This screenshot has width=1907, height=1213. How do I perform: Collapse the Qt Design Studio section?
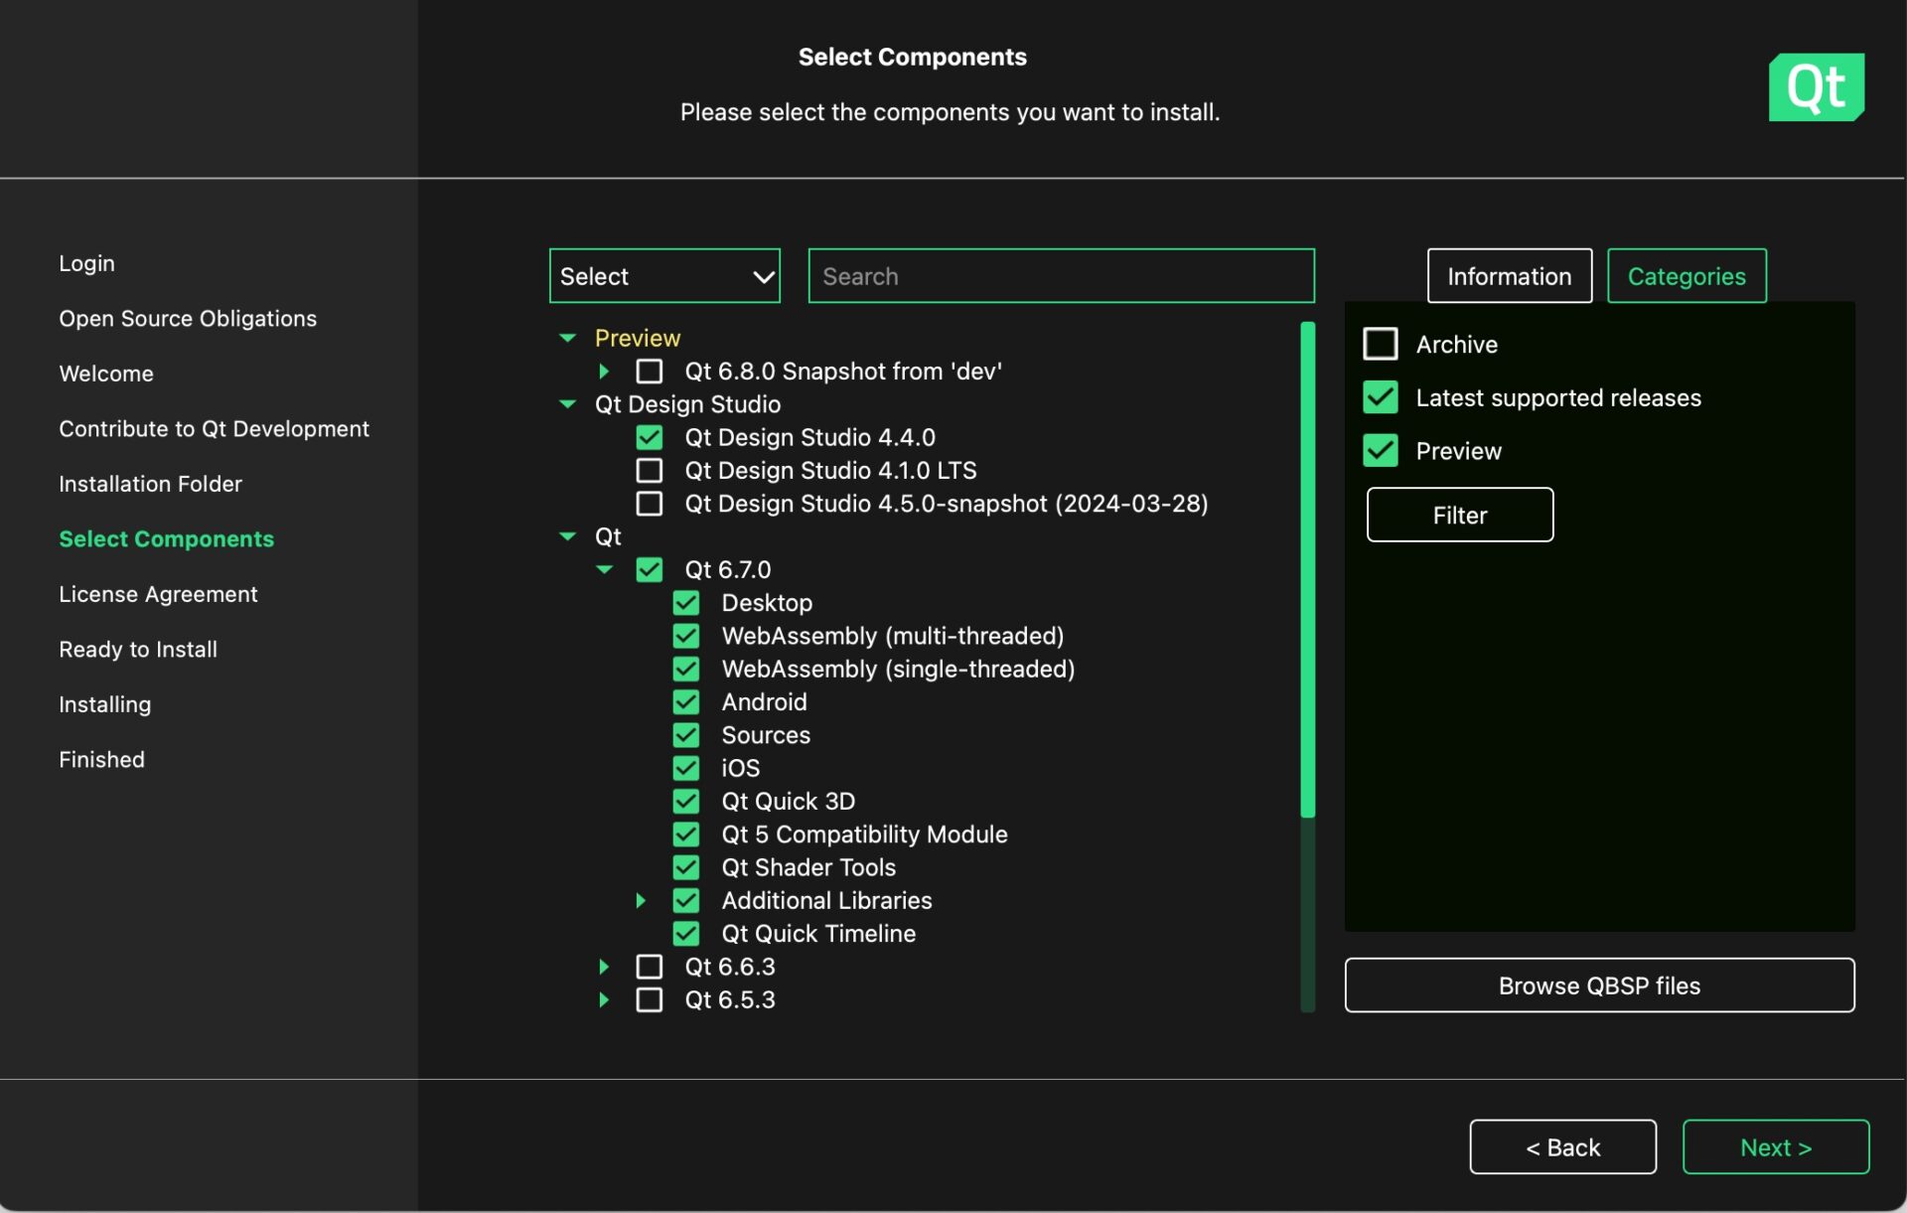[567, 404]
